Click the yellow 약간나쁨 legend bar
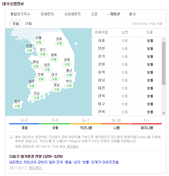 tap(86, 124)
